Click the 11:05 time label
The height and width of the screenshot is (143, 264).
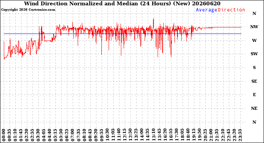coord(113,135)
